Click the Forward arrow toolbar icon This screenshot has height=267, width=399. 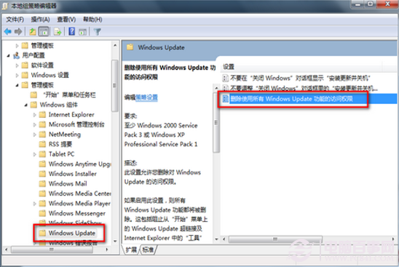pos(18,31)
